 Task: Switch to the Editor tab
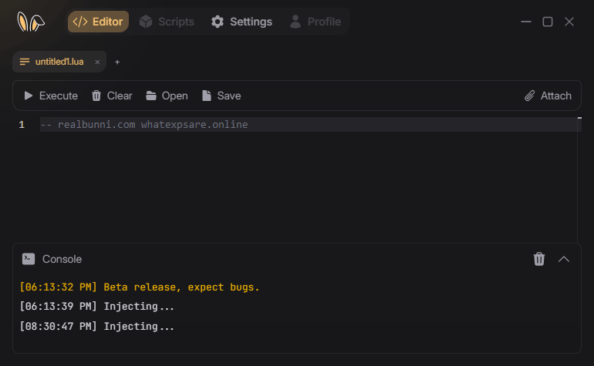[x=98, y=22]
